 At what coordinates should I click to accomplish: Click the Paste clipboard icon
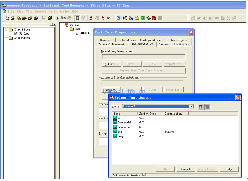point(69,18)
